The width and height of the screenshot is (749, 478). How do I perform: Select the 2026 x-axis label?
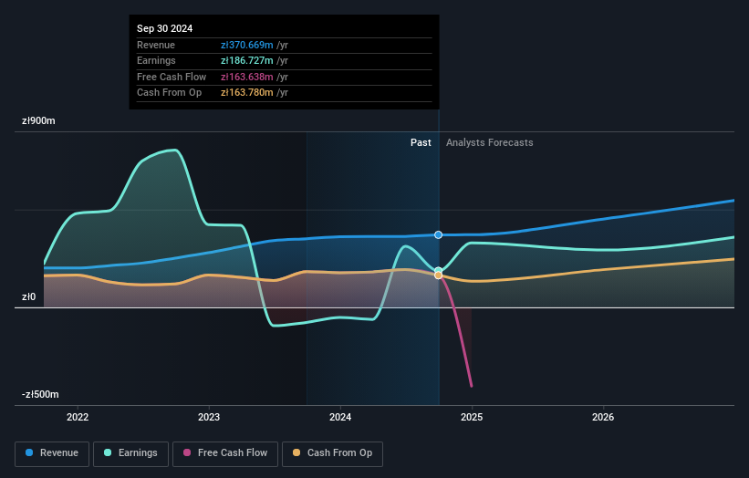click(x=603, y=417)
